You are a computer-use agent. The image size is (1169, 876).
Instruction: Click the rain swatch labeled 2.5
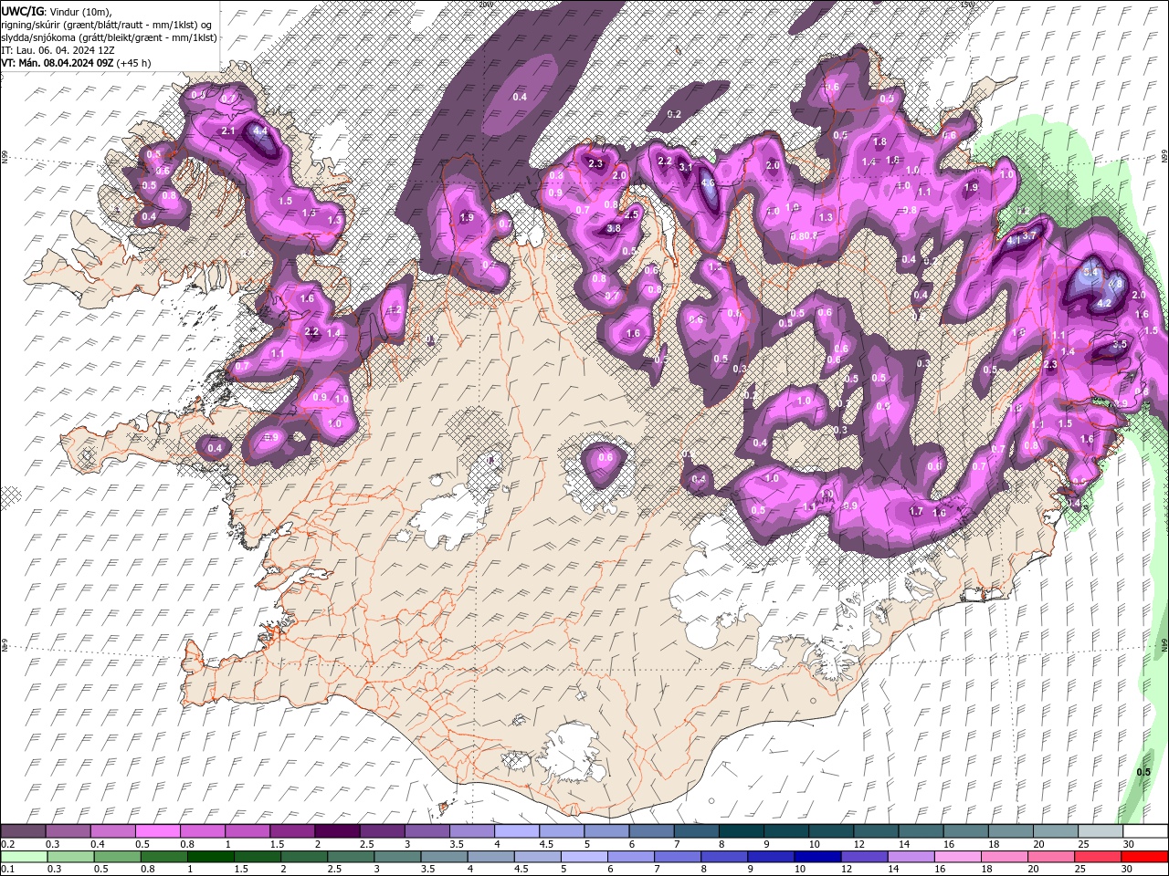point(350,857)
